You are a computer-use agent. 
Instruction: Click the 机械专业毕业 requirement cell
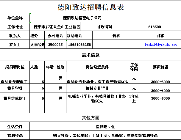[97, 88]
